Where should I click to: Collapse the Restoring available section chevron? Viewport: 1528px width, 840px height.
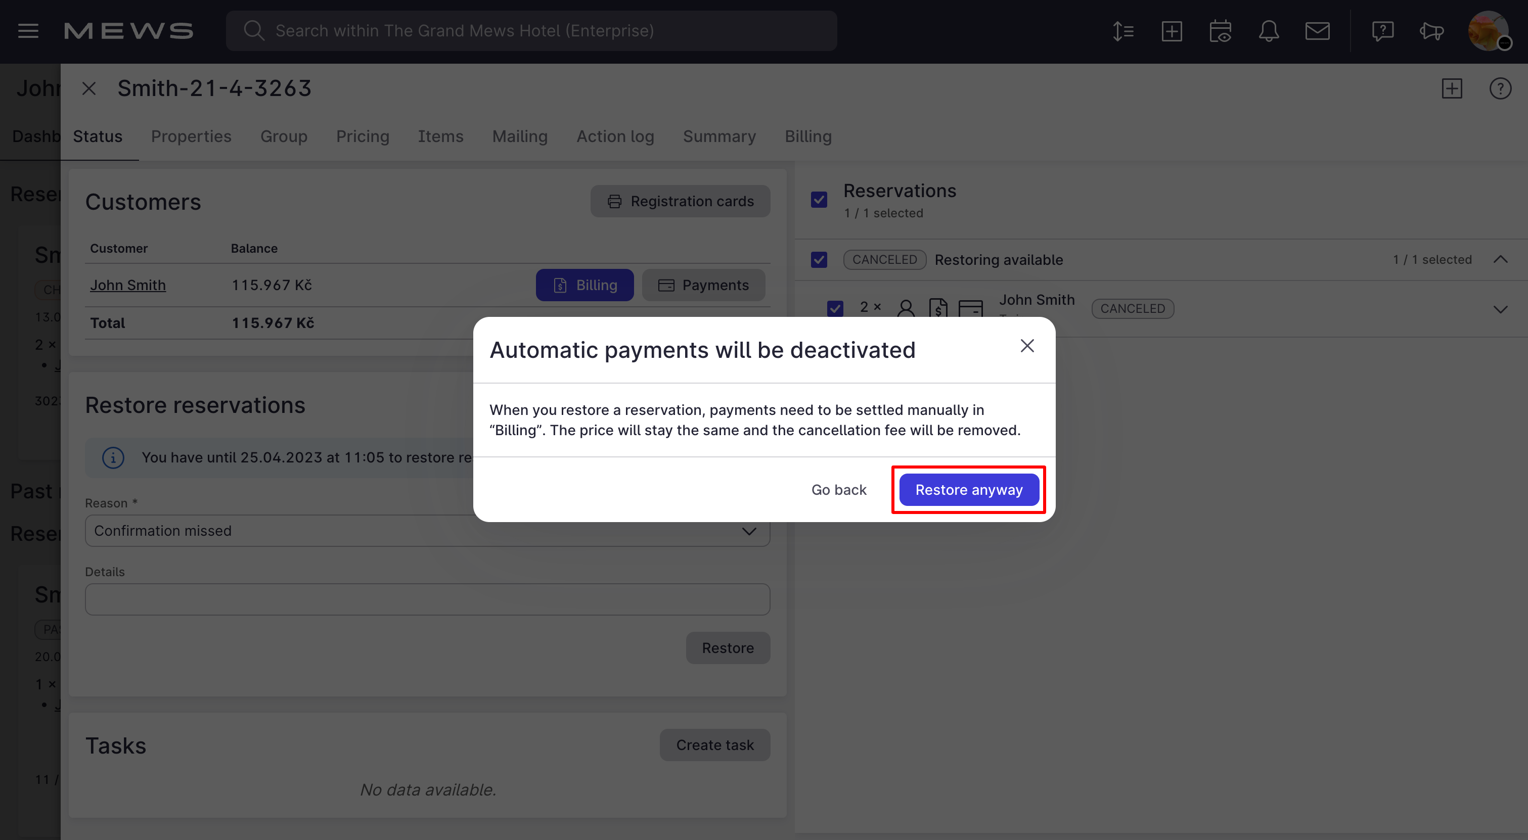pos(1501,259)
